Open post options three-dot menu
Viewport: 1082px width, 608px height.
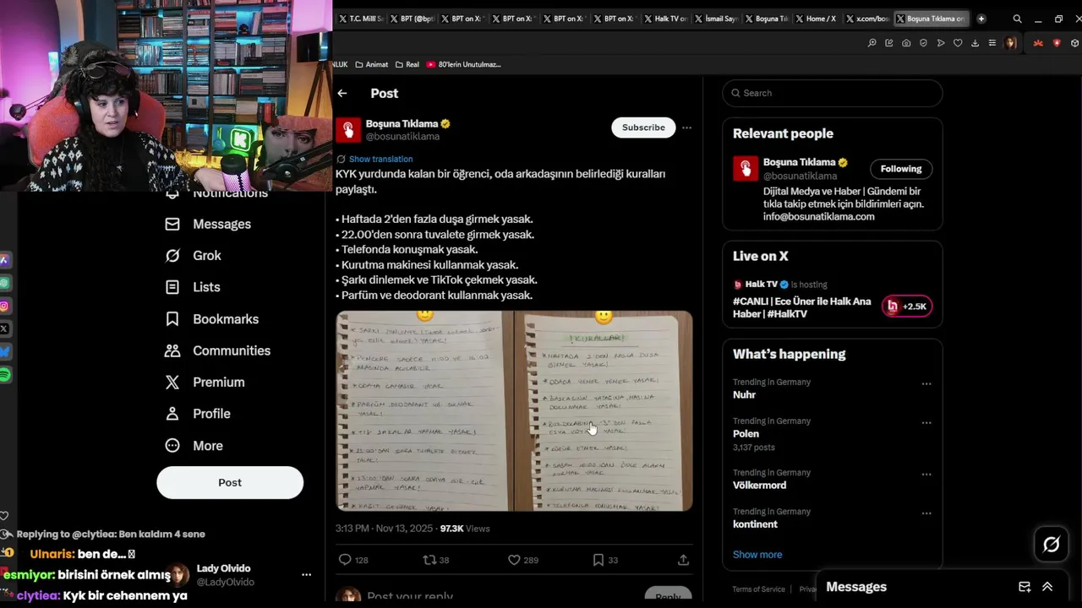[686, 128]
